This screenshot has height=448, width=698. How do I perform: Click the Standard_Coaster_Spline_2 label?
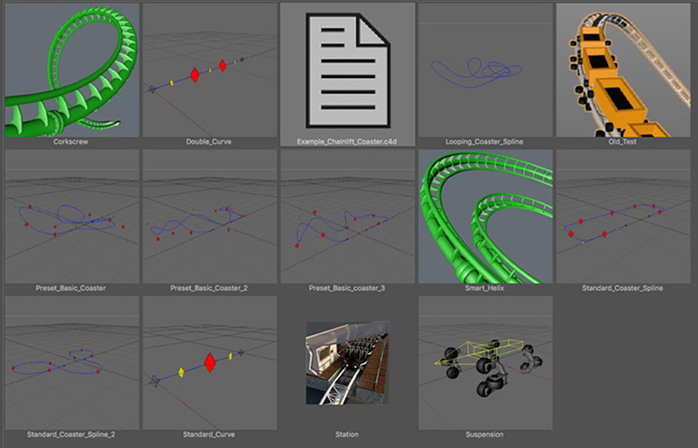(x=71, y=435)
